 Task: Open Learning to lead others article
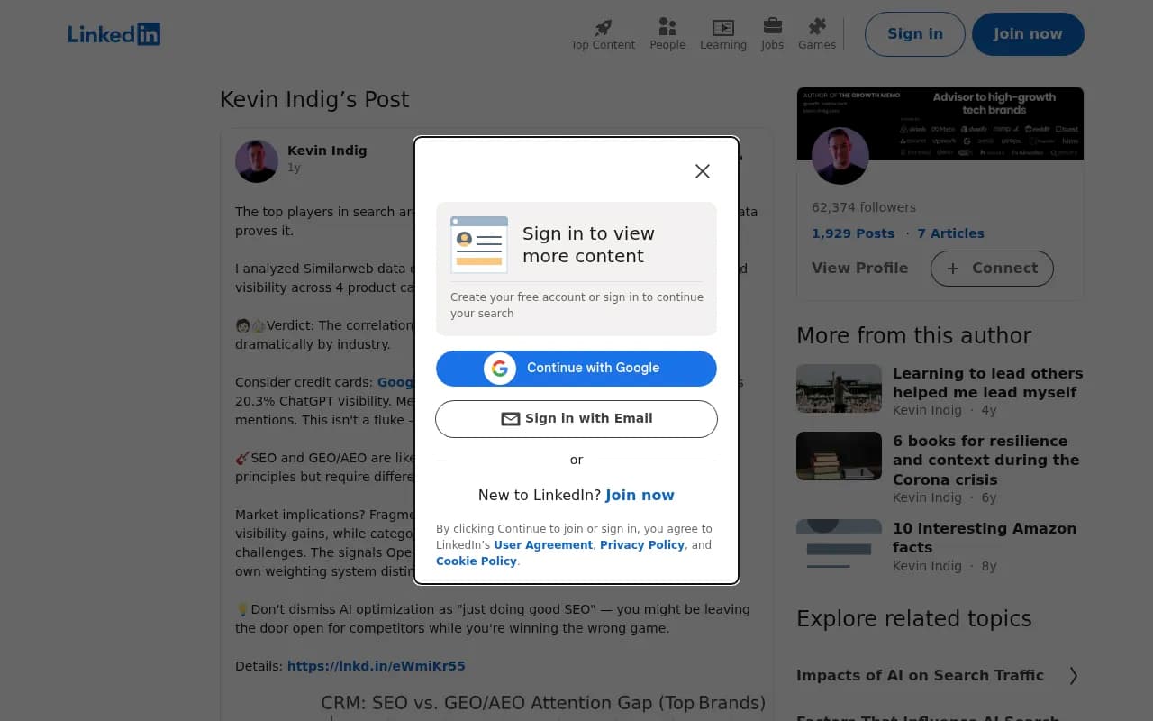tap(988, 383)
